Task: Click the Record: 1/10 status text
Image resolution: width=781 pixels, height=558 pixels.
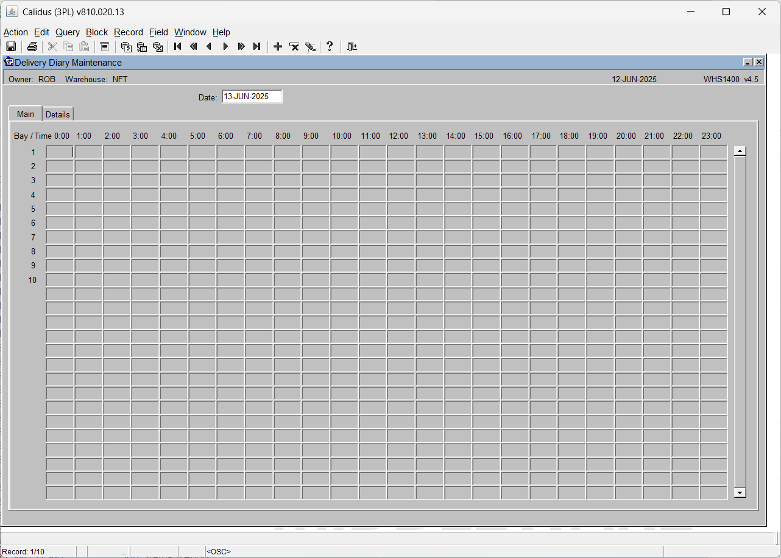Action: 23,552
